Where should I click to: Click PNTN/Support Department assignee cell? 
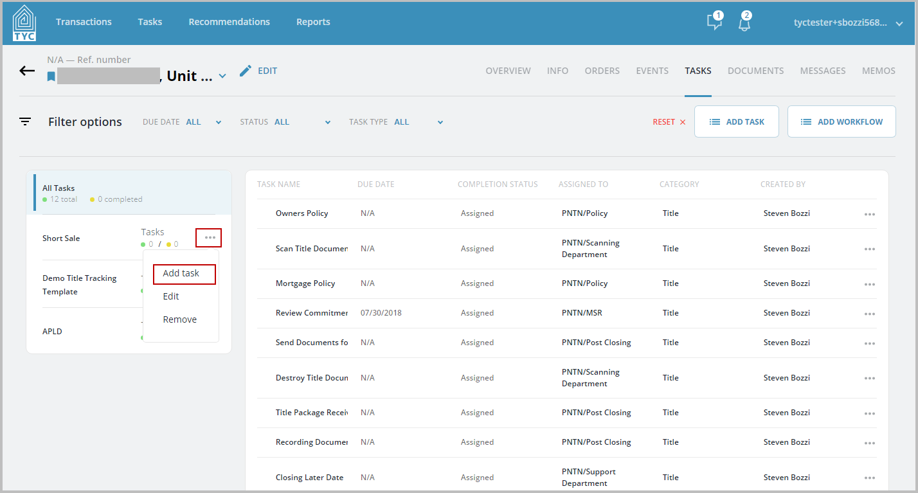[x=589, y=478]
